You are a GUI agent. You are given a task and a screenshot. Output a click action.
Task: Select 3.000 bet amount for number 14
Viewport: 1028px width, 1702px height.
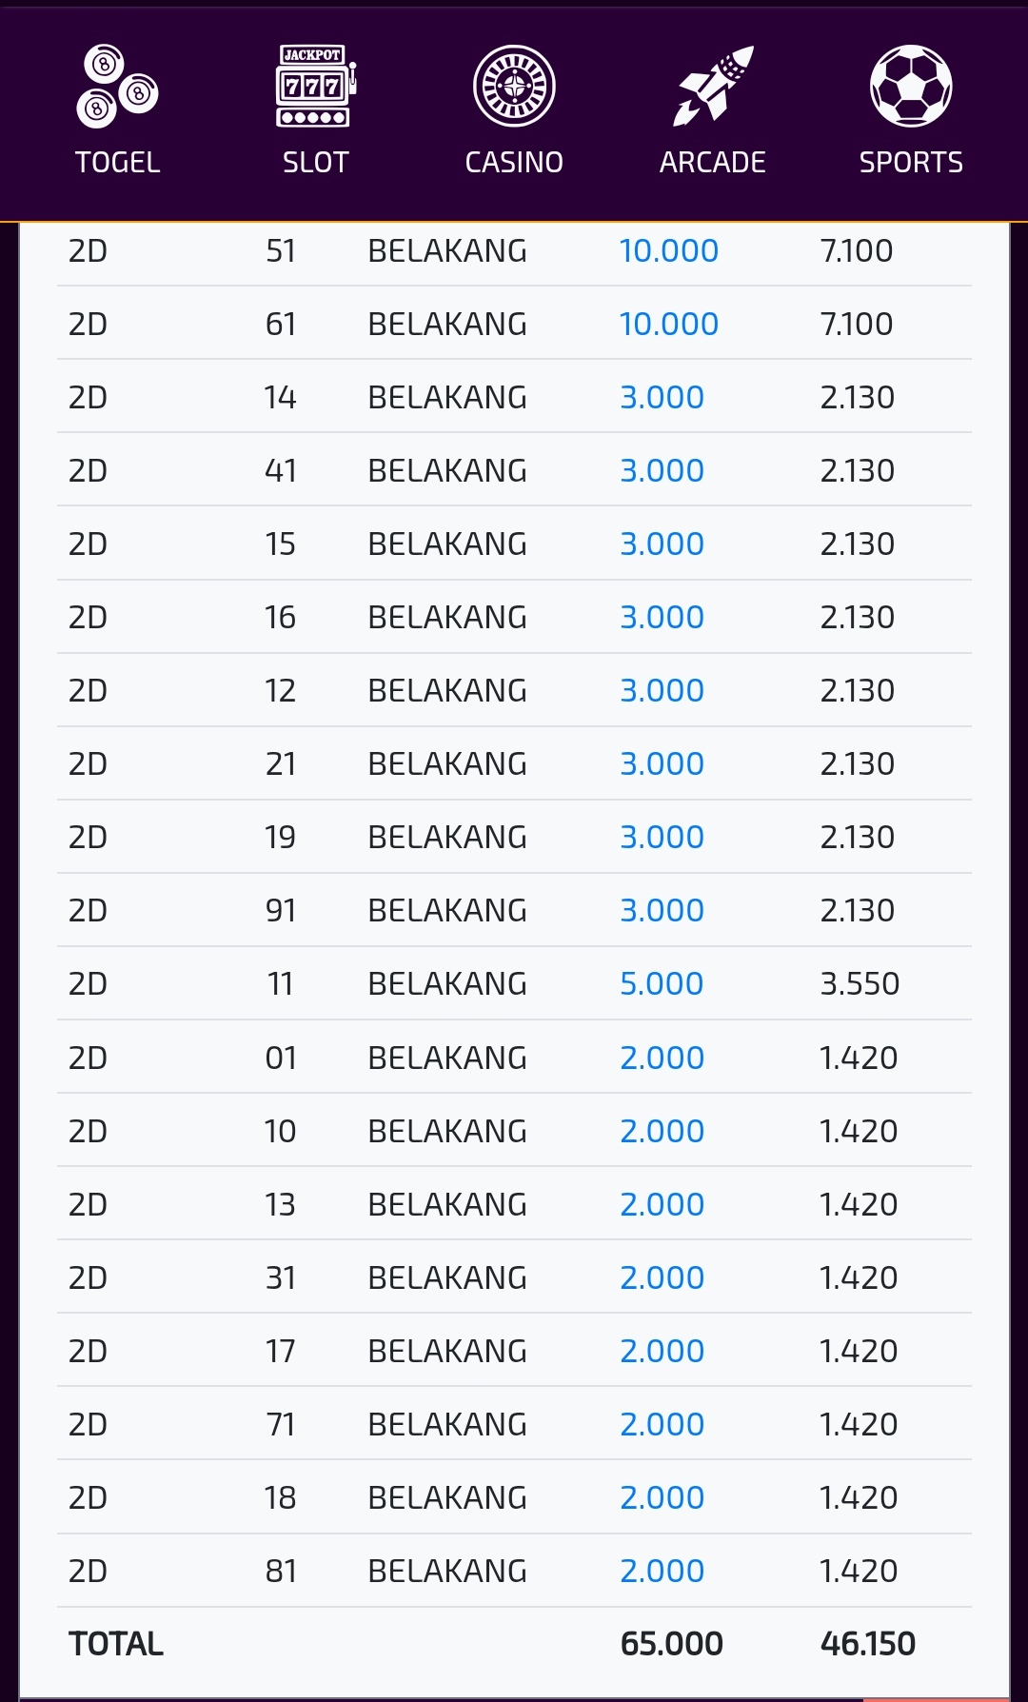662,398
